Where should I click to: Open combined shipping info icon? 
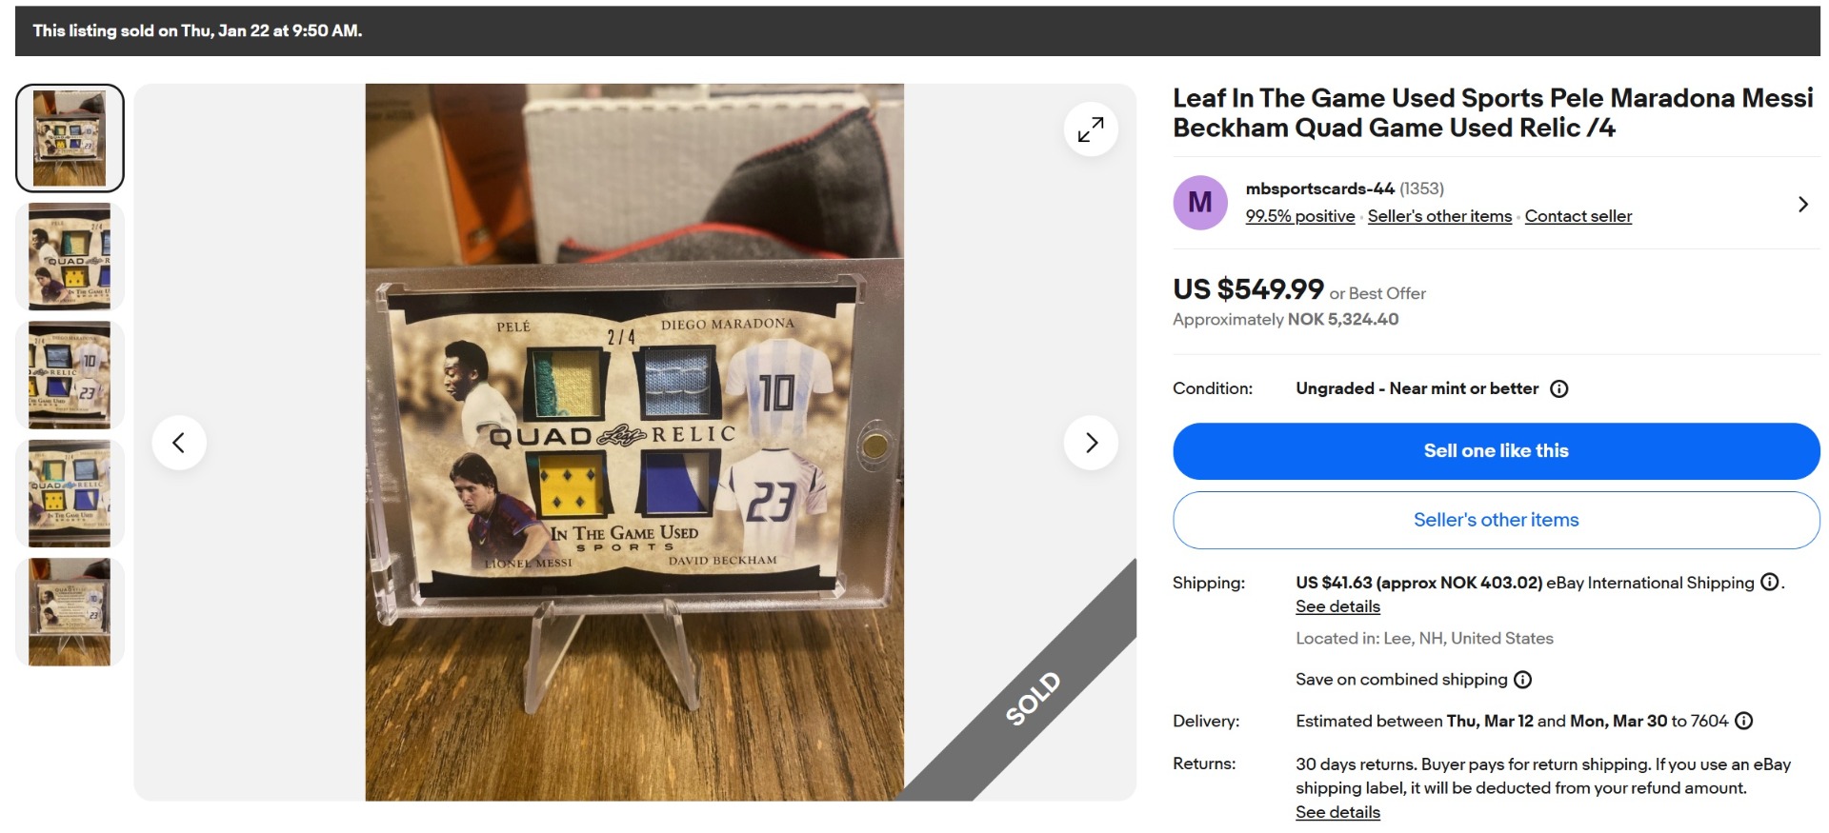pos(1523,680)
